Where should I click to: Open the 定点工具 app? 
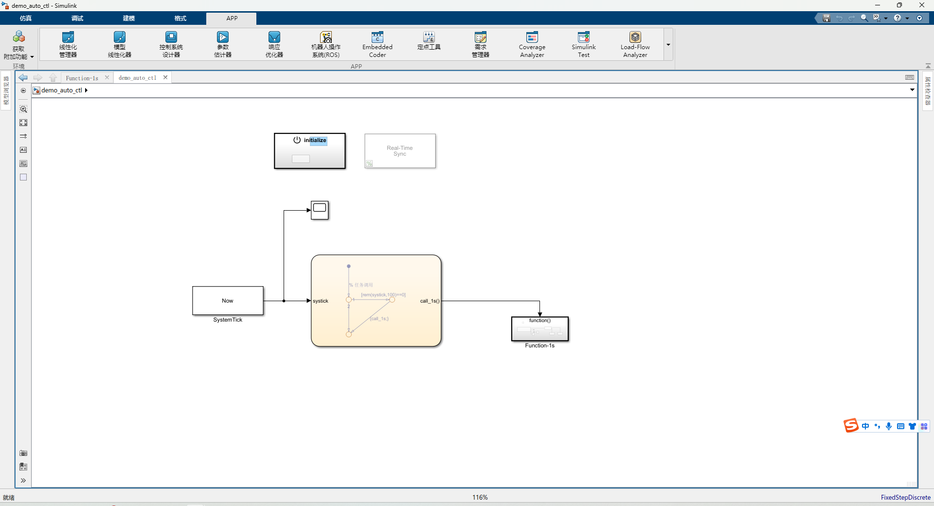[429, 41]
